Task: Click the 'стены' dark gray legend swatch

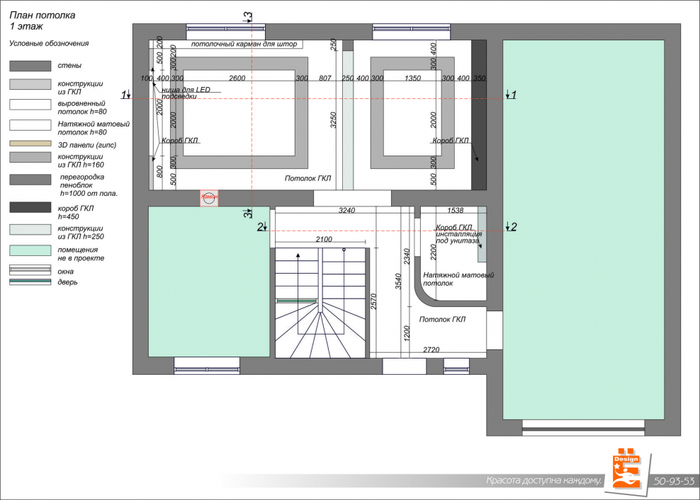Action: click(x=30, y=66)
